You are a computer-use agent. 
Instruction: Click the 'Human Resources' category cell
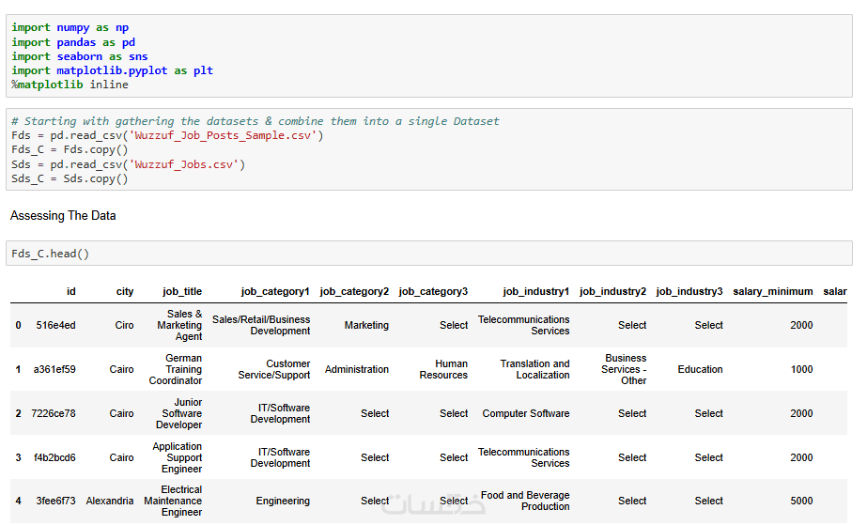point(451,369)
